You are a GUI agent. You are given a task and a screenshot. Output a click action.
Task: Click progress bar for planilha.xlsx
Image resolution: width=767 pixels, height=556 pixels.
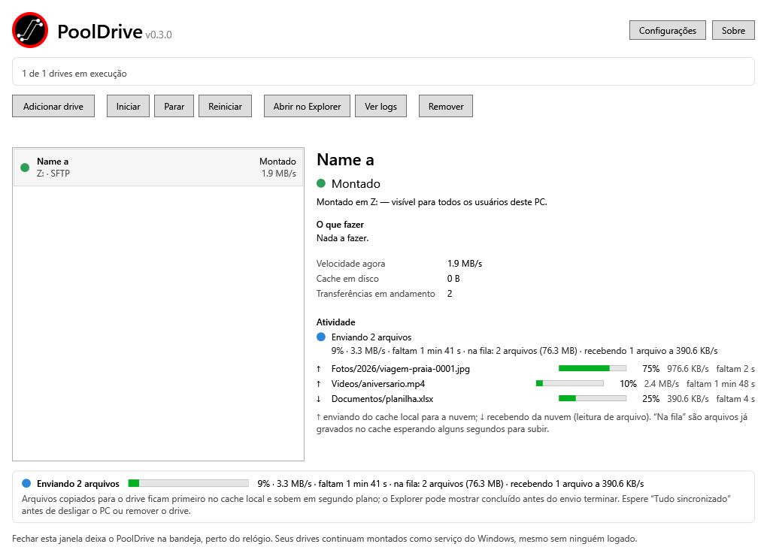coord(593,399)
